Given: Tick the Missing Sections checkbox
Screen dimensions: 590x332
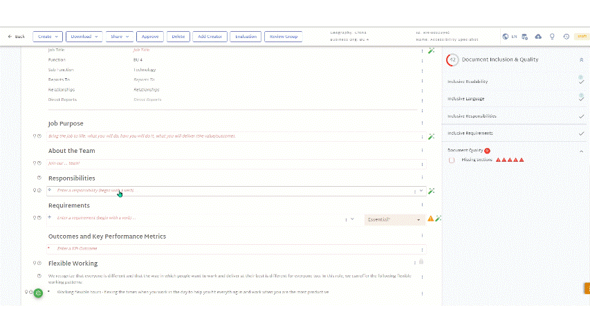Looking at the screenshot, I should [452, 160].
